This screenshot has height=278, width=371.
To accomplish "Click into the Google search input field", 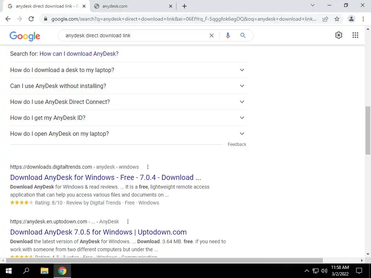I will click(x=135, y=35).
